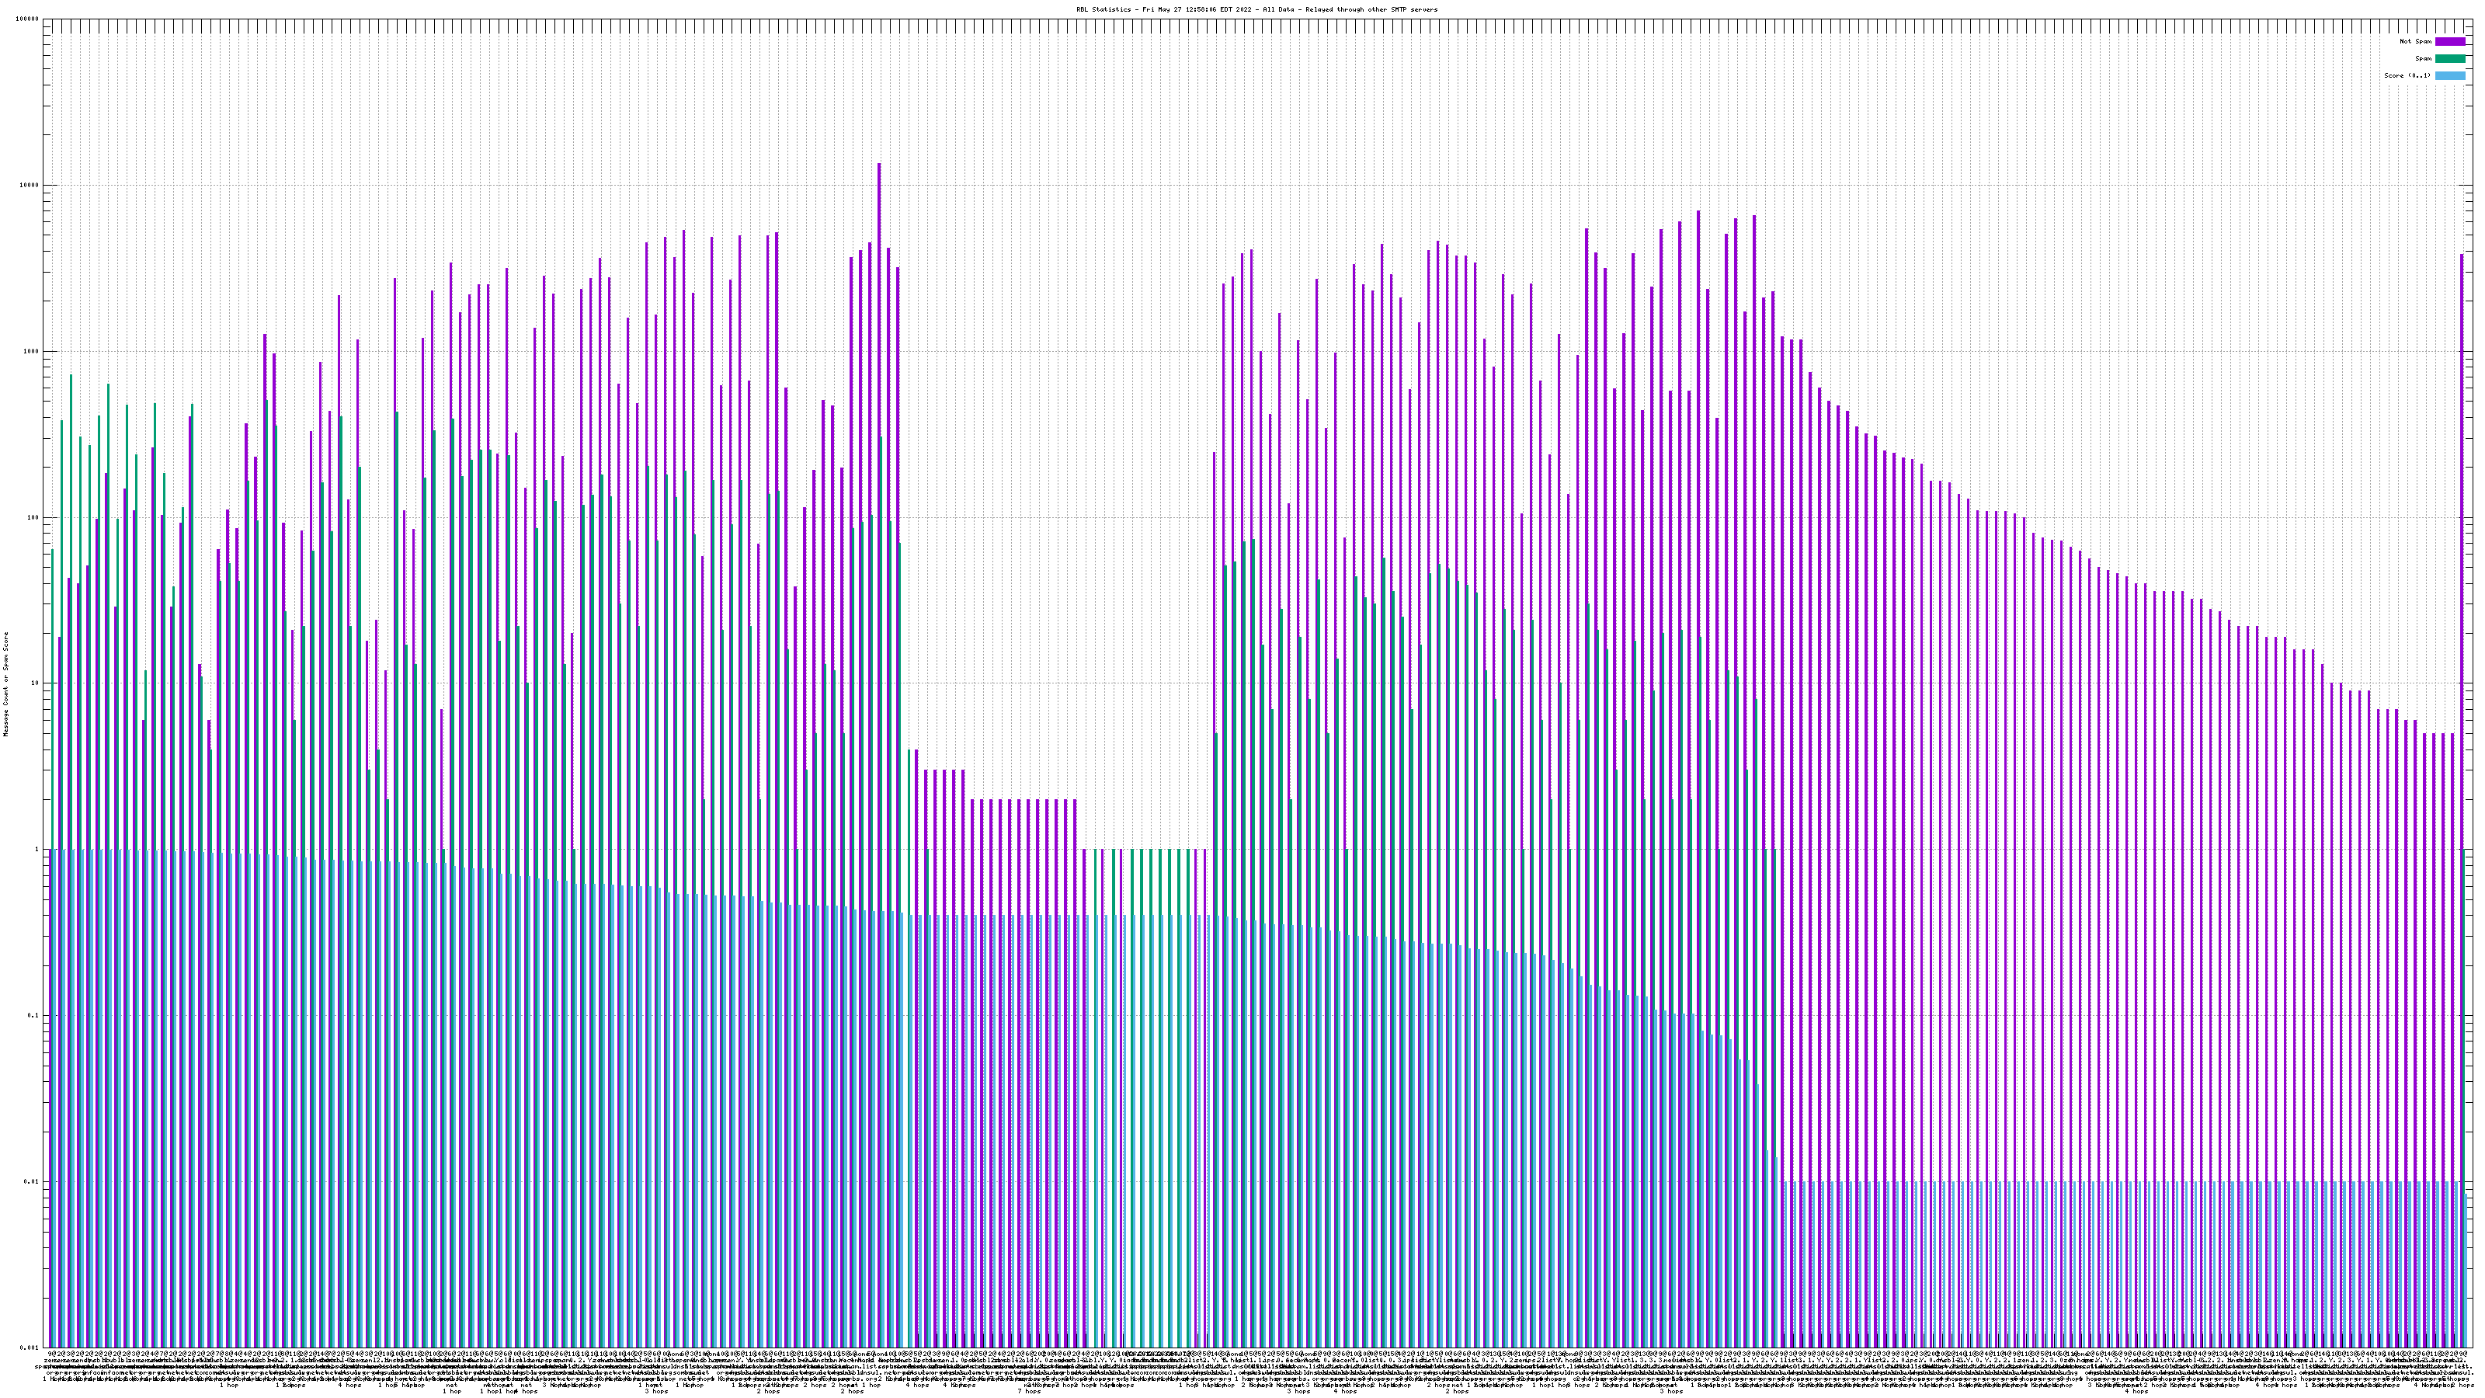Screen dimensions: 2485x1398
Task: Click the 1000 y-axis tick label
Action: [32, 351]
